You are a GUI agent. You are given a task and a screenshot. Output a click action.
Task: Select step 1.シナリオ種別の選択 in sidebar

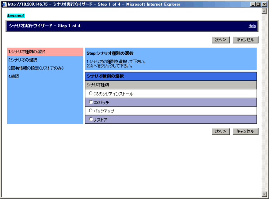pyautogui.click(x=45, y=52)
